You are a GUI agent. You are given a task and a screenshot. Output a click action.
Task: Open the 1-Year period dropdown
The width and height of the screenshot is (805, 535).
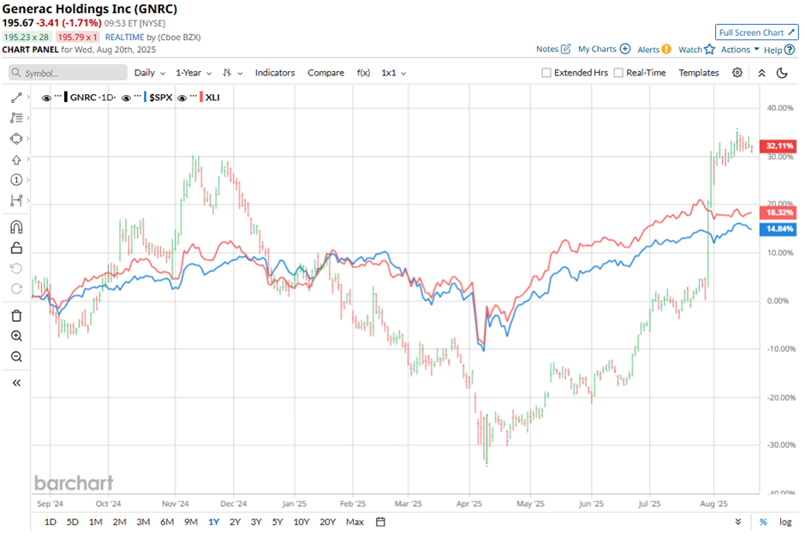pos(194,73)
